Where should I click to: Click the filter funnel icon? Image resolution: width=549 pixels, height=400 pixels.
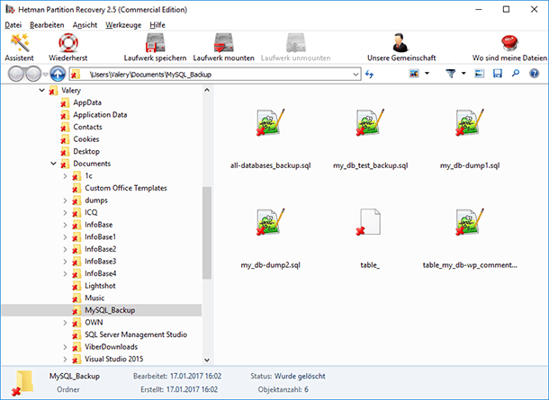coord(451,74)
